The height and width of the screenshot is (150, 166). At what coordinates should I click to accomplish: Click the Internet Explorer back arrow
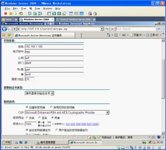click(x=4, y=29)
